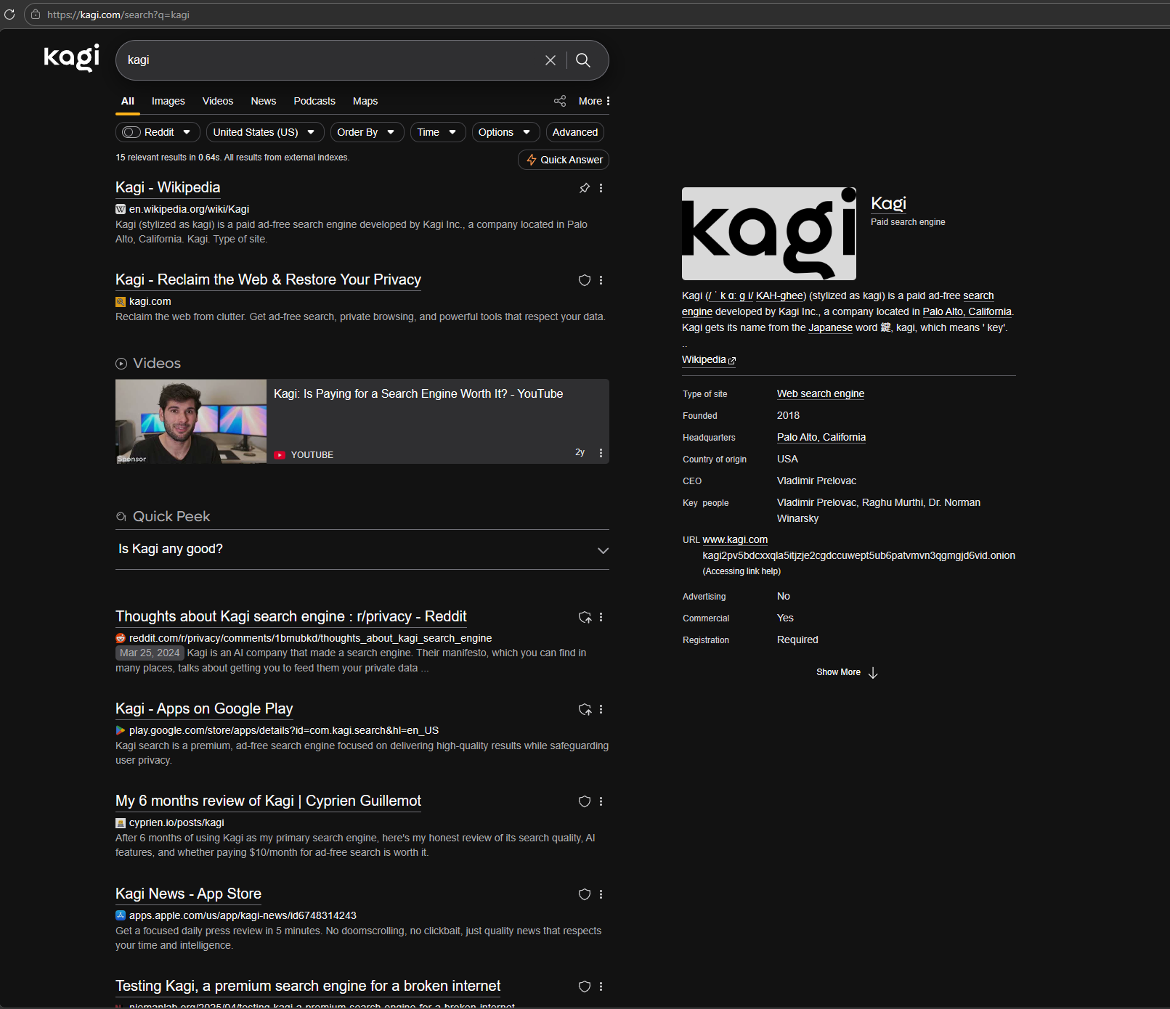The height and width of the screenshot is (1009, 1170).
Task: Open three-dot menu for Testing Kagi result
Action: [x=601, y=986]
